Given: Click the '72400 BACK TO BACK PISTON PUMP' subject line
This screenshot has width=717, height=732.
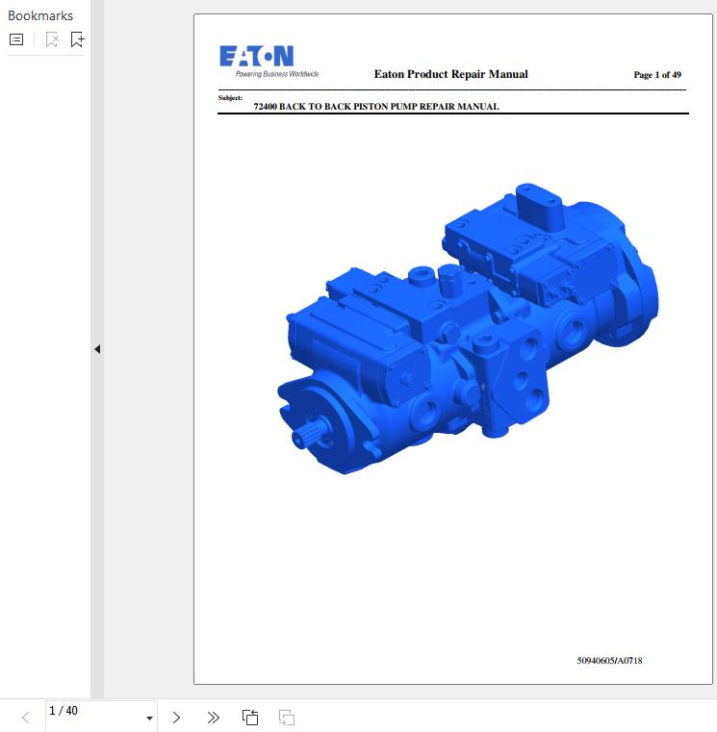Looking at the screenshot, I should [376, 107].
